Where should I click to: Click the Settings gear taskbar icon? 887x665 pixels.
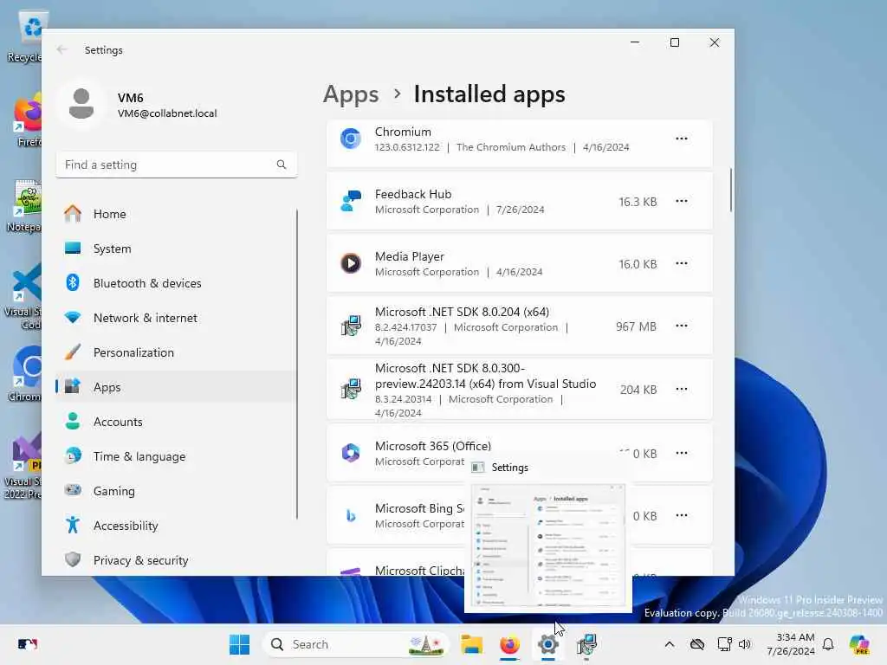tap(548, 644)
